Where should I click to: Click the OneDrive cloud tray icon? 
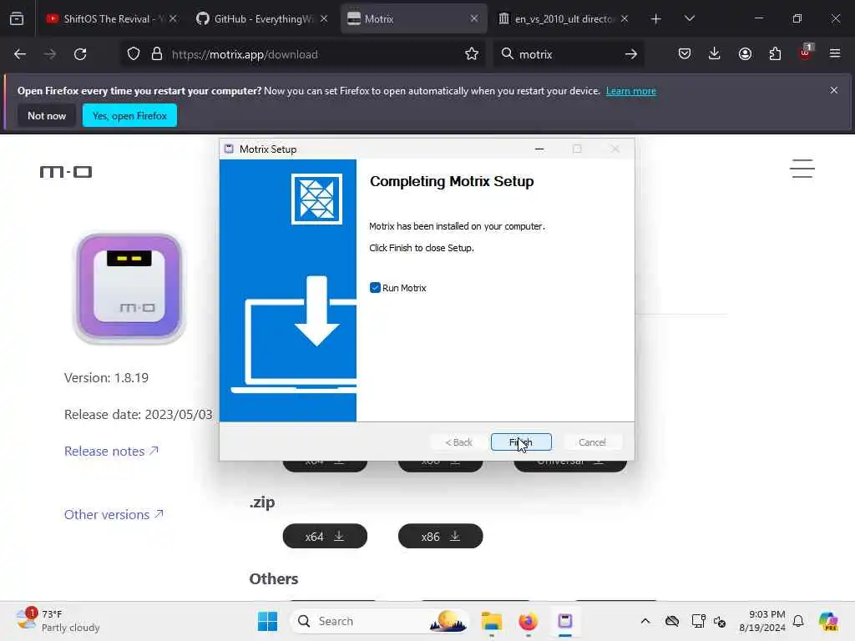[x=672, y=621]
